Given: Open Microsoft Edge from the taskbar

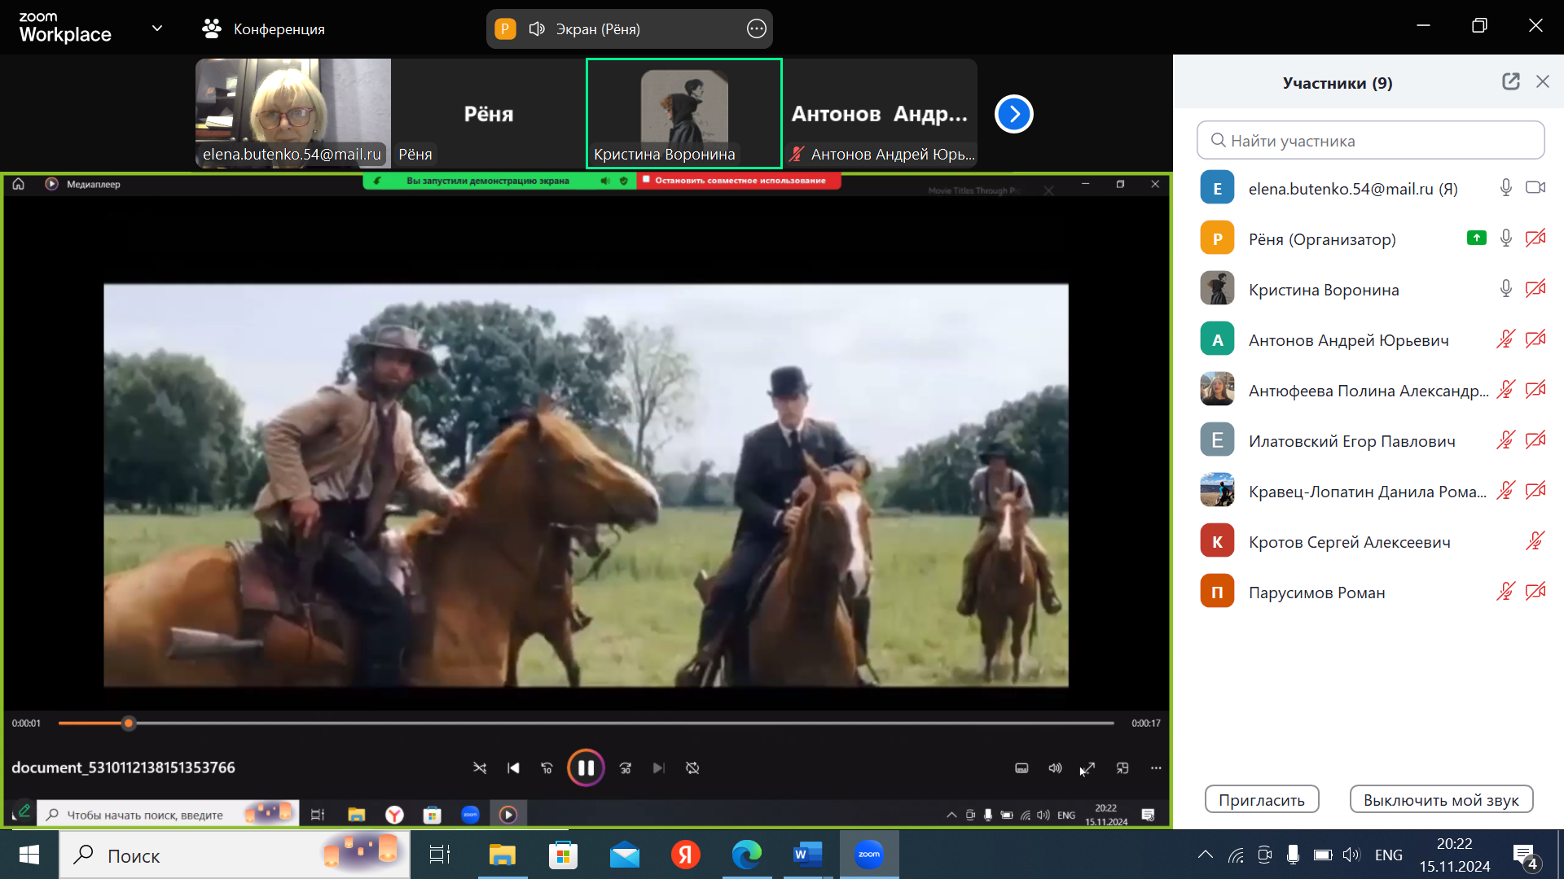Looking at the screenshot, I should pos(746,855).
